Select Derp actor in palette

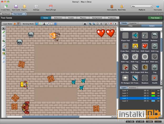point(135,36)
